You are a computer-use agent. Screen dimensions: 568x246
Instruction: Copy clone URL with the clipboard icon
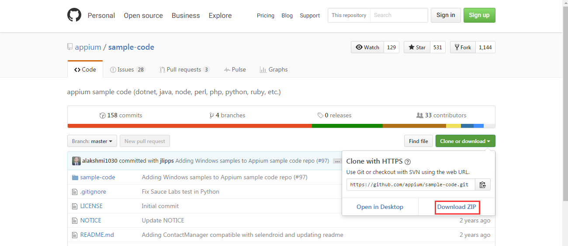tap(482, 184)
